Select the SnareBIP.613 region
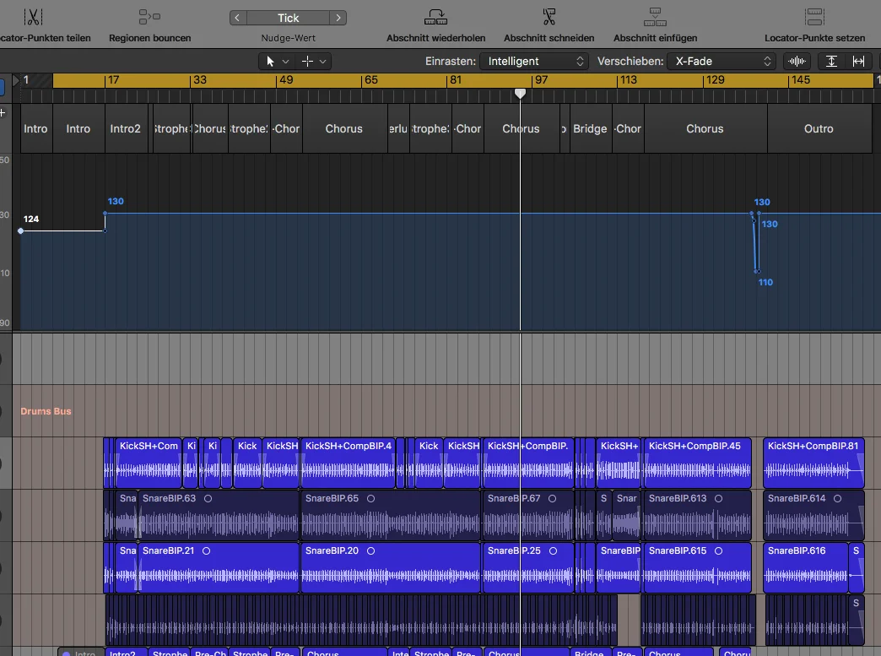The height and width of the screenshot is (656, 881). (x=697, y=516)
